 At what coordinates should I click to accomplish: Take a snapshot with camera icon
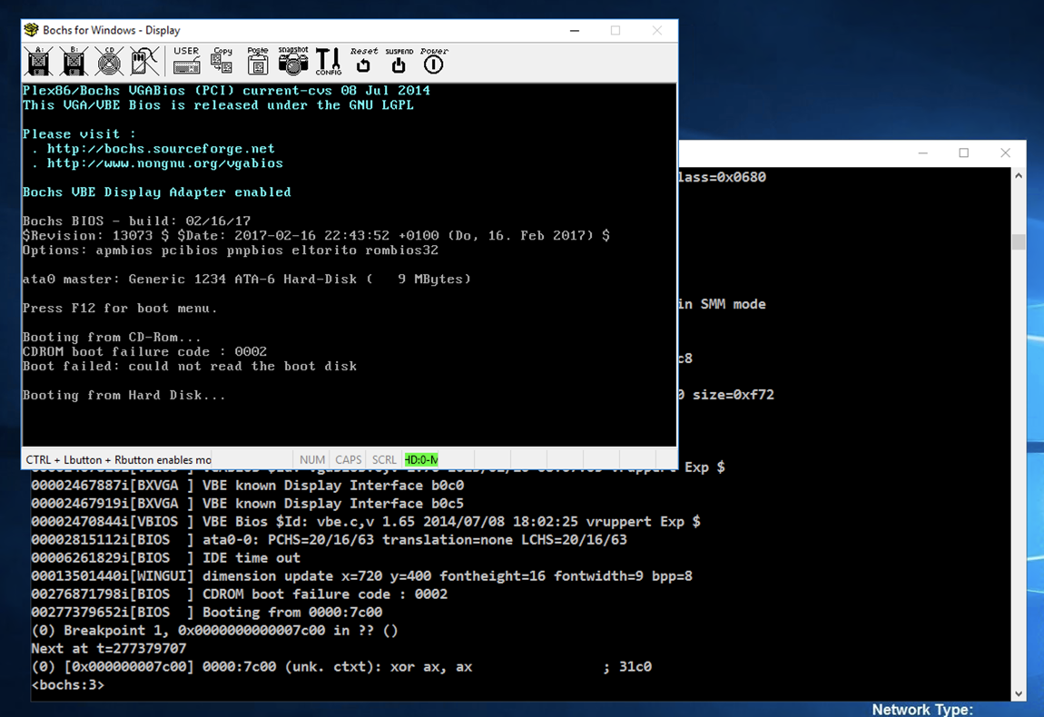point(293,61)
